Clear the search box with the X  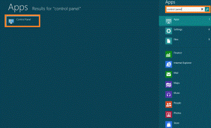click(202, 9)
